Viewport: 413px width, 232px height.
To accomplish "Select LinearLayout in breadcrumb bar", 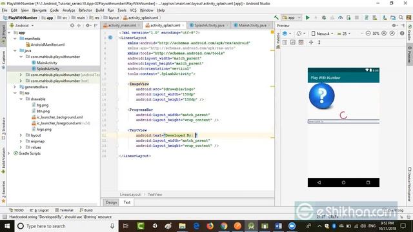I will click(130, 195).
